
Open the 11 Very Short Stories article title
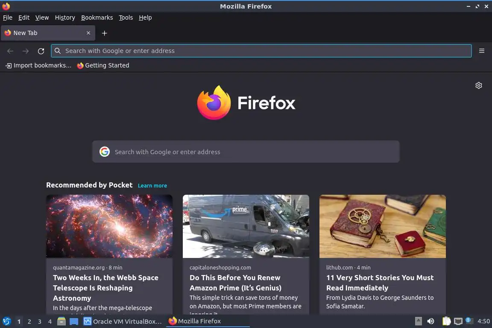(380, 283)
